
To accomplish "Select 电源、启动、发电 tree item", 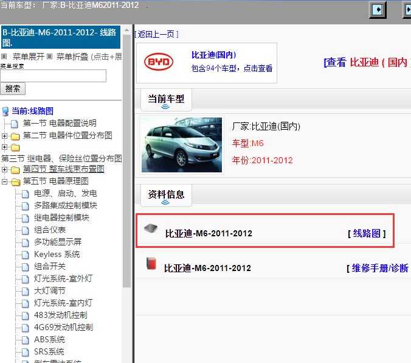I will (x=66, y=194).
